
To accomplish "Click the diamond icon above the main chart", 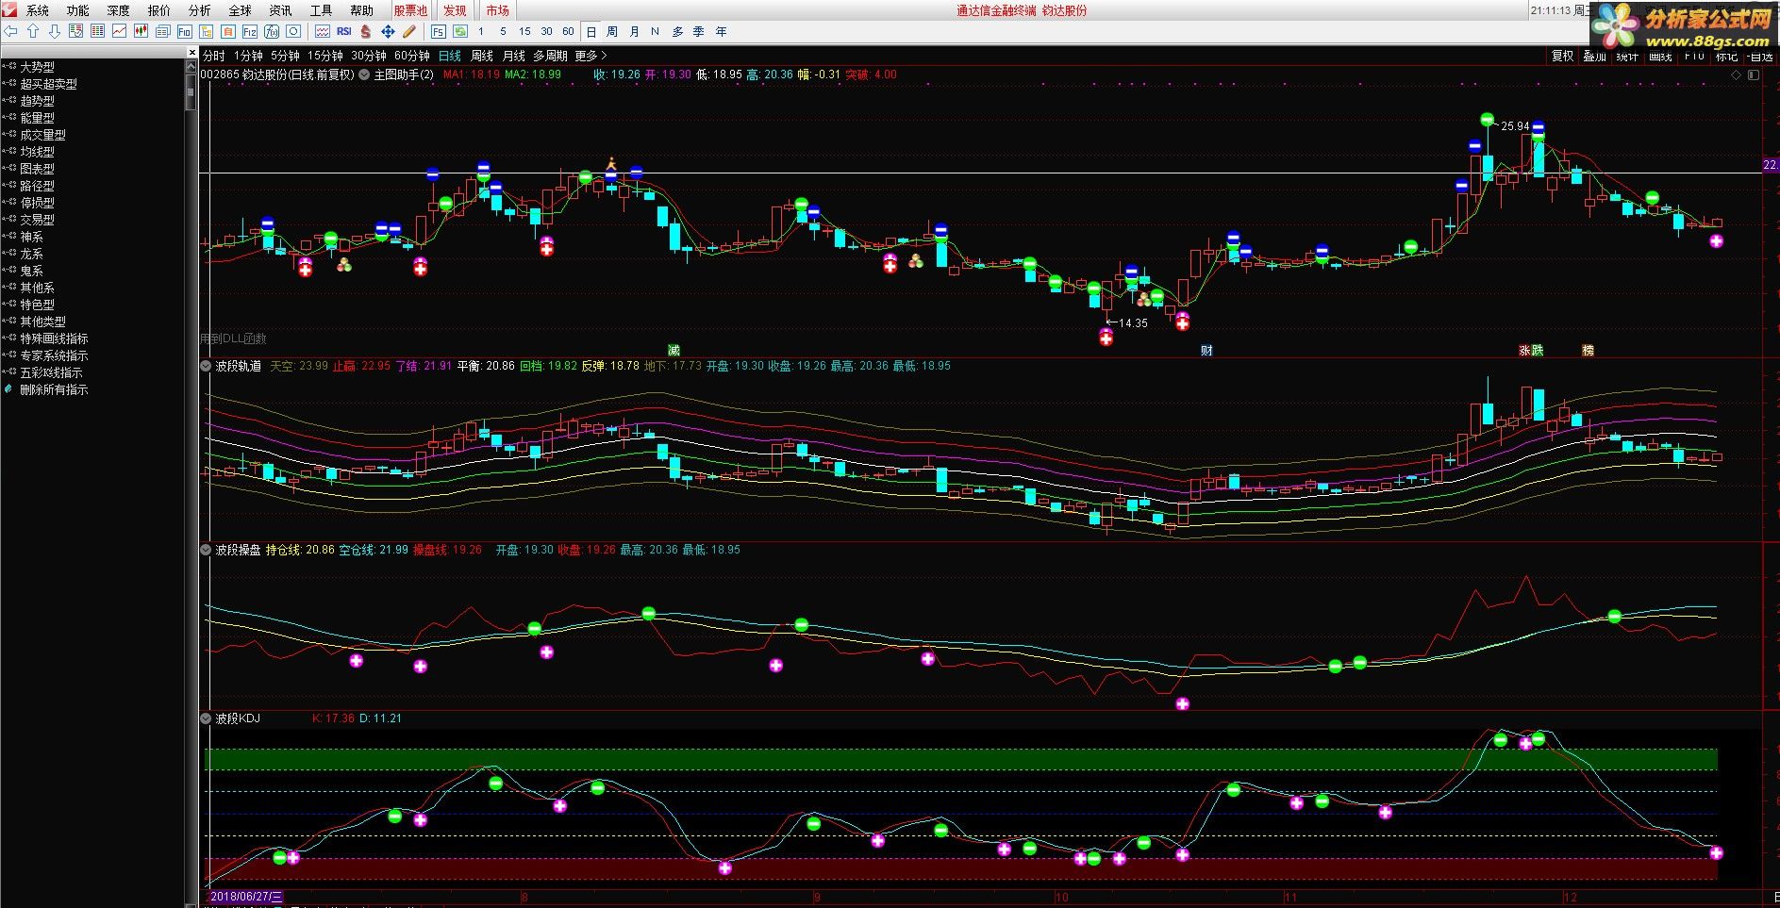I will click(1737, 74).
